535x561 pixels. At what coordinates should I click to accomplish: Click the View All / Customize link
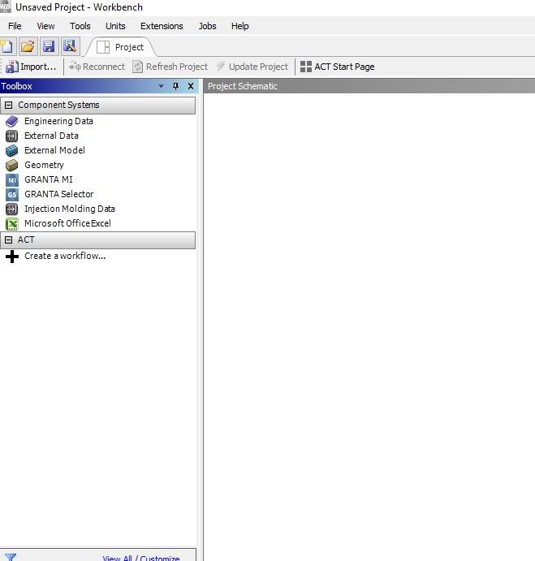(141, 558)
